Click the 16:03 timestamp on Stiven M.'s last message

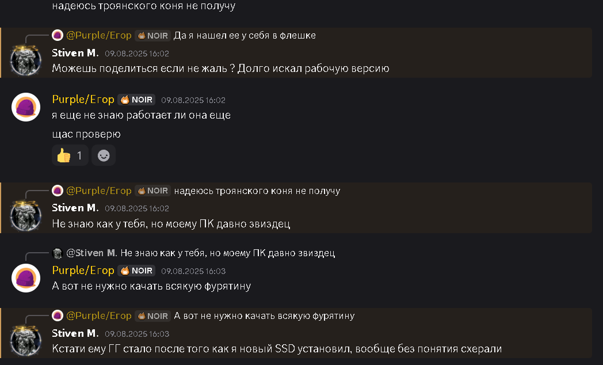(137, 334)
